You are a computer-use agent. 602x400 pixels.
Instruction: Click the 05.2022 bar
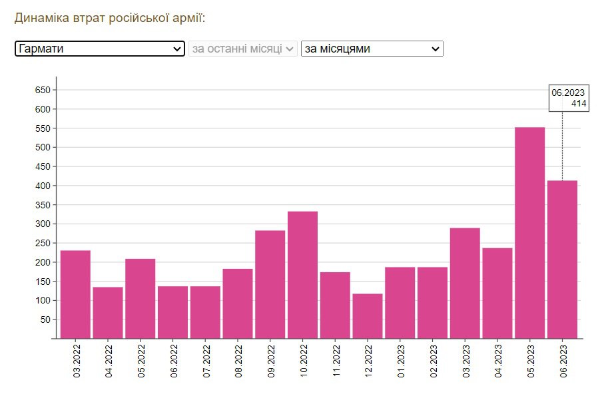(140, 298)
